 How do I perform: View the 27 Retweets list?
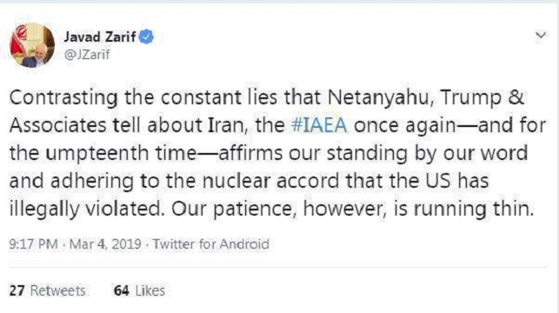click(48, 290)
